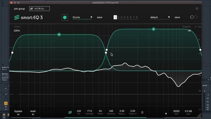This screenshot has height=119, width=211.
Task: Click the smart:EQ 3 logo icon
Action: 17,18
